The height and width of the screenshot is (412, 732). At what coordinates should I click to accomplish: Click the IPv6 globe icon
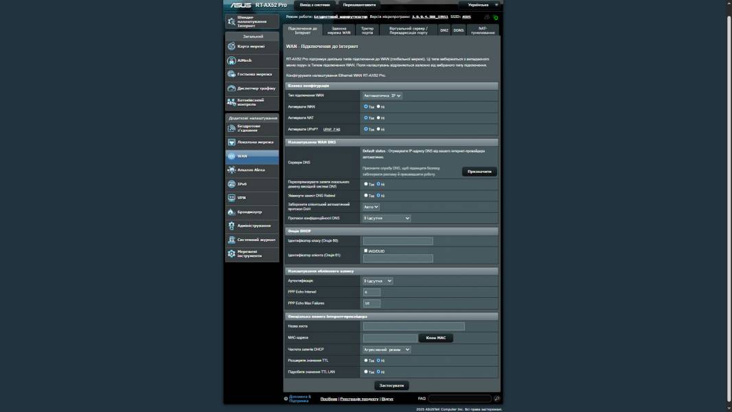[231, 184]
